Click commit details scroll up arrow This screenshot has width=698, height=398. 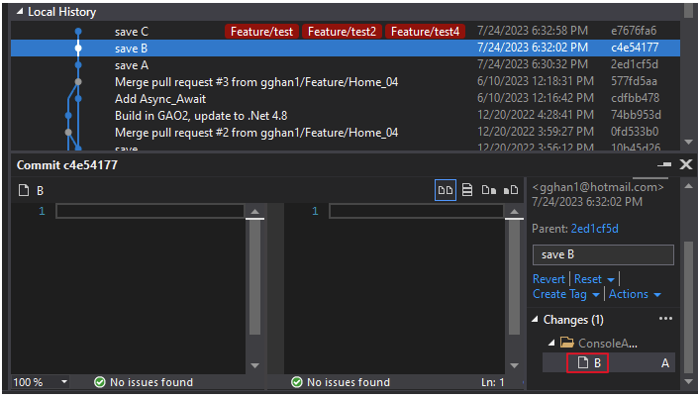(688, 186)
